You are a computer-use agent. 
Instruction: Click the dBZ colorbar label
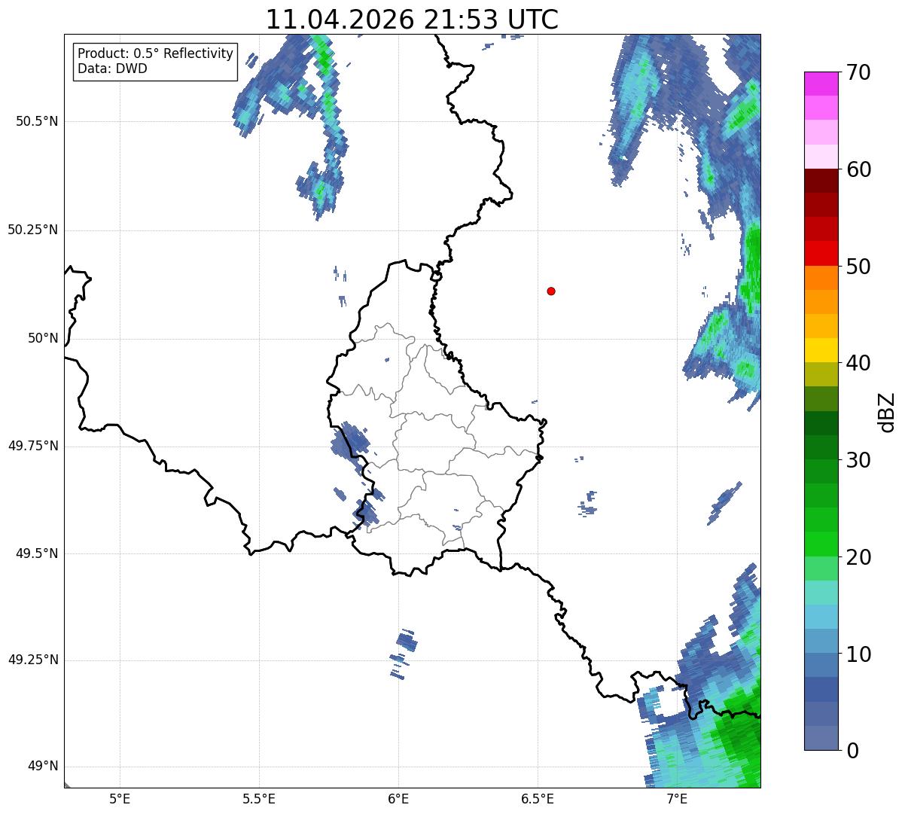coord(888,411)
